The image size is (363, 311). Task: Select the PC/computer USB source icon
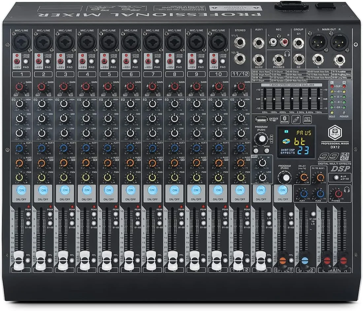pyautogui.click(x=307, y=120)
